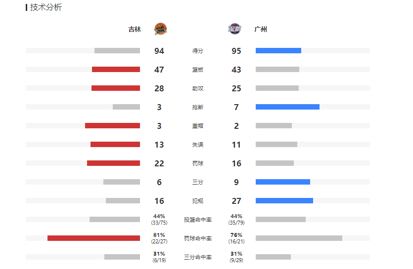Select the 失误 stat label
The width and height of the screenshot is (413, 269).
click(x=197, y=145)
